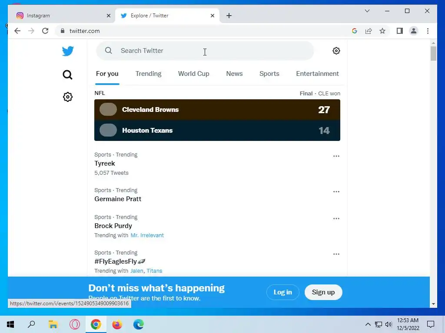This screenshot has width=445, height=333.
Task: Click scrollbar down arrow
Action: 433,304
